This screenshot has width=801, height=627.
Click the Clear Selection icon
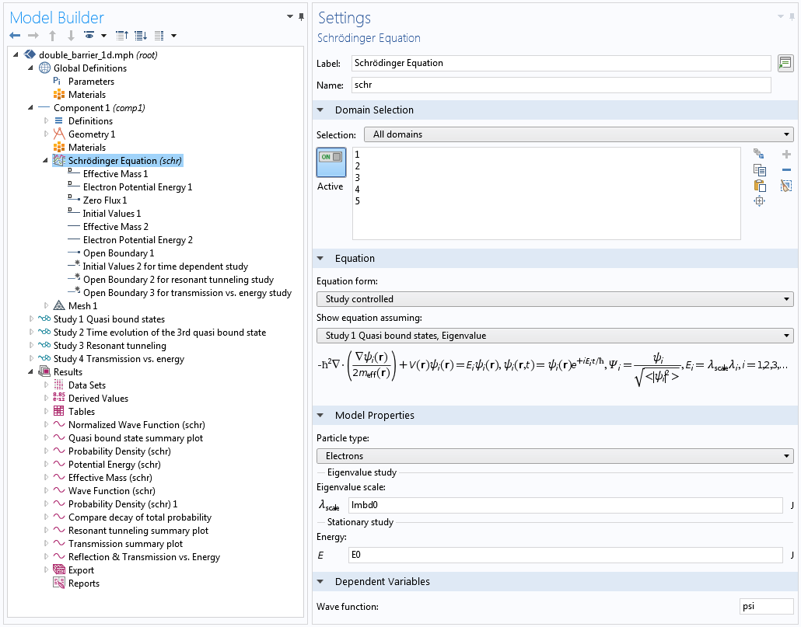(786, 186)
